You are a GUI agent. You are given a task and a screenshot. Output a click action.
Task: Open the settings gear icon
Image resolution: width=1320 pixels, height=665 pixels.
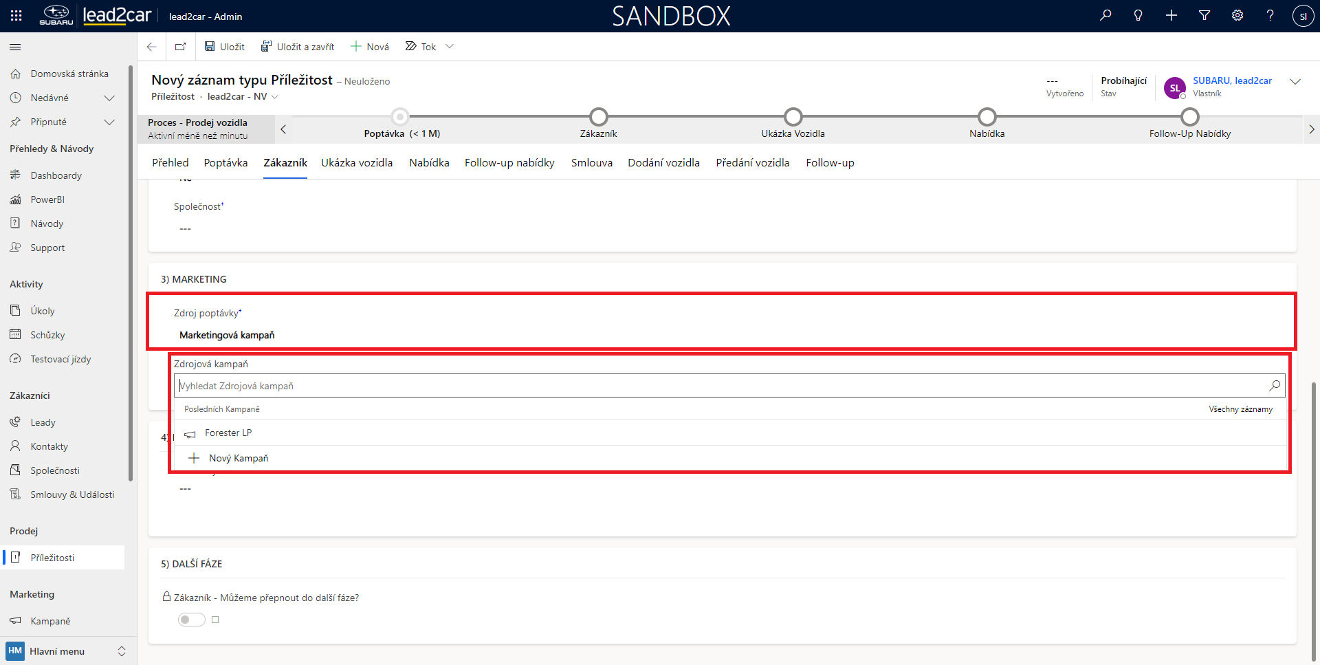(x=1237, y=15)
